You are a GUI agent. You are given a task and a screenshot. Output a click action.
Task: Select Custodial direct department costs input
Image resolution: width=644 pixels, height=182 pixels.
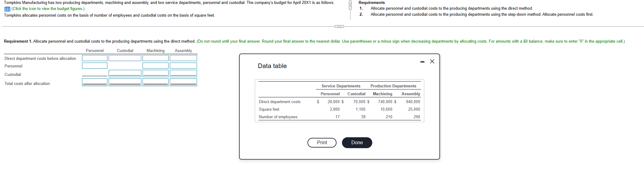coord(125,58)
